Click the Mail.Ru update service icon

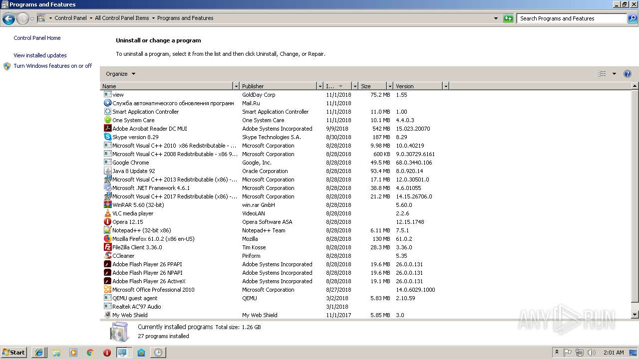(x=107, y=103)
